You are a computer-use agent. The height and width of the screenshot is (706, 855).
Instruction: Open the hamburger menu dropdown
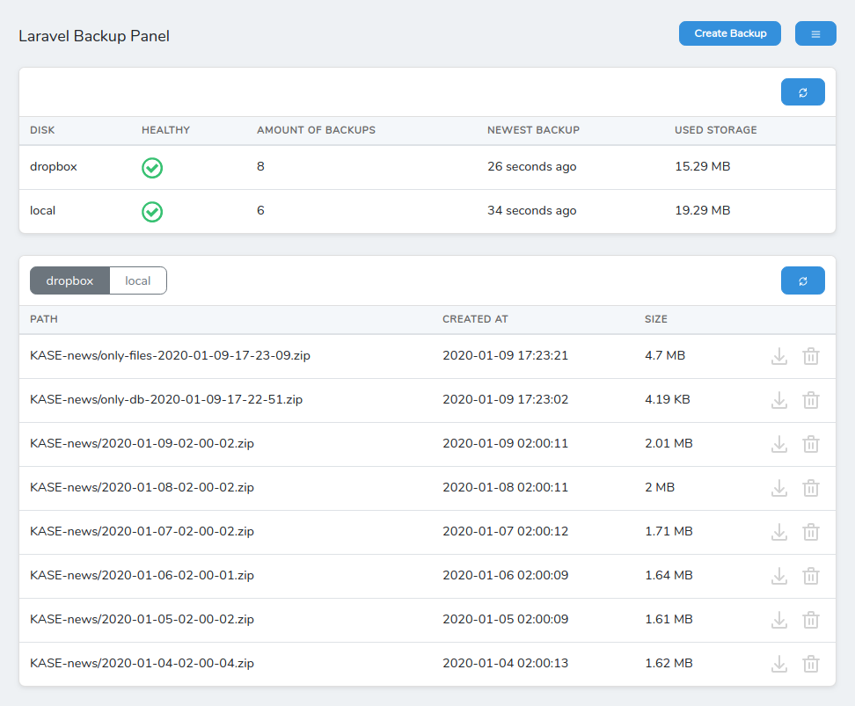[x=815, y=33]
